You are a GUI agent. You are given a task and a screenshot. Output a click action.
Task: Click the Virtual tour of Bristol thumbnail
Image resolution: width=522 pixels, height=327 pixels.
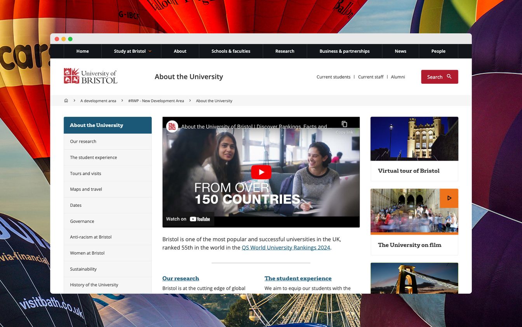coord(414,139)
